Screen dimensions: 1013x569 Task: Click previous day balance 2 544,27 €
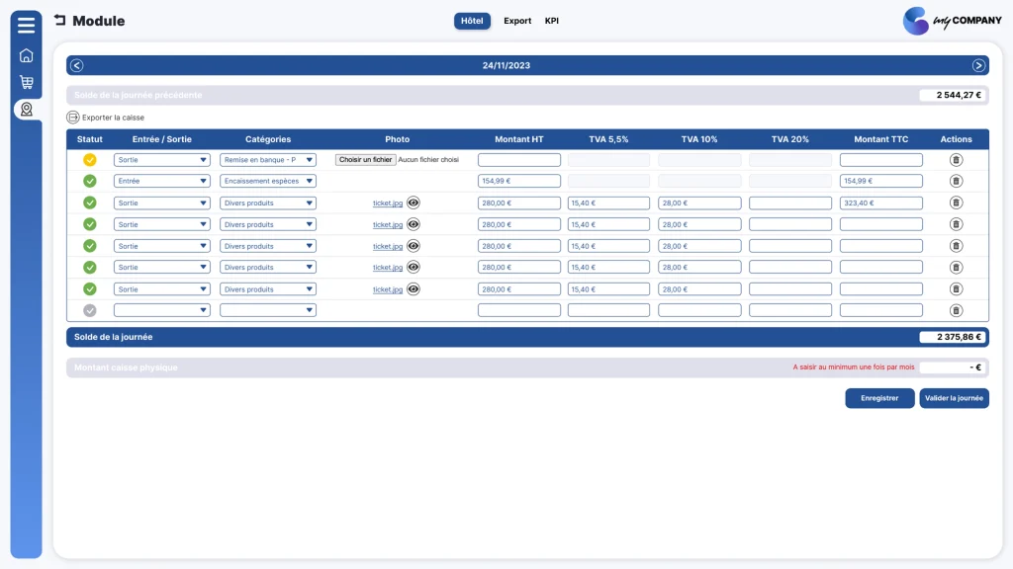tap(953, 95)
